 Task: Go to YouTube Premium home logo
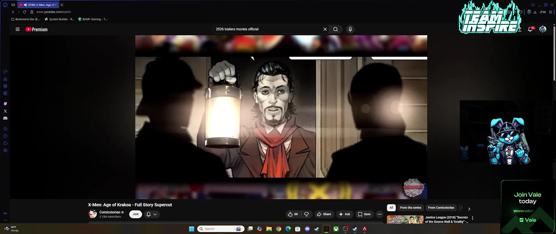pyautogui.click(x=37, y=29)
